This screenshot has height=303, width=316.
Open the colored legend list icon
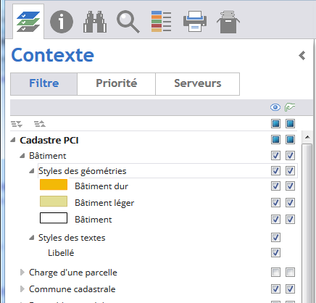(161, 22)
